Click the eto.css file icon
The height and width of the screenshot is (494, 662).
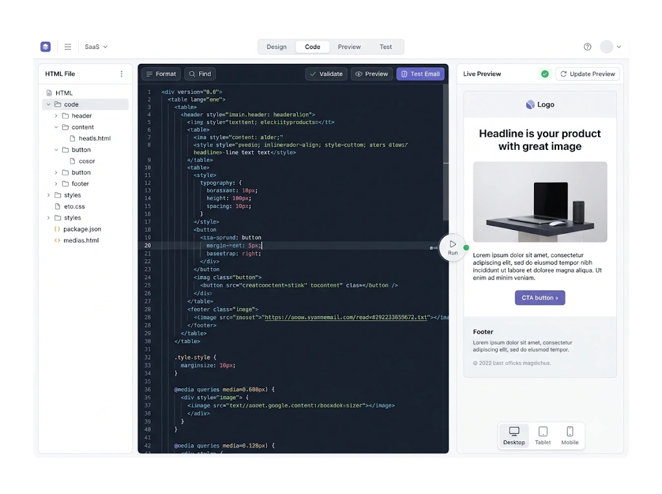(x=58, y=206)
